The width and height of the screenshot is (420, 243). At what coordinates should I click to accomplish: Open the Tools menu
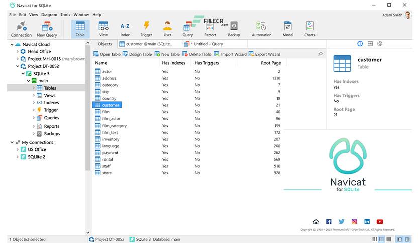click(x=65, y=15)
